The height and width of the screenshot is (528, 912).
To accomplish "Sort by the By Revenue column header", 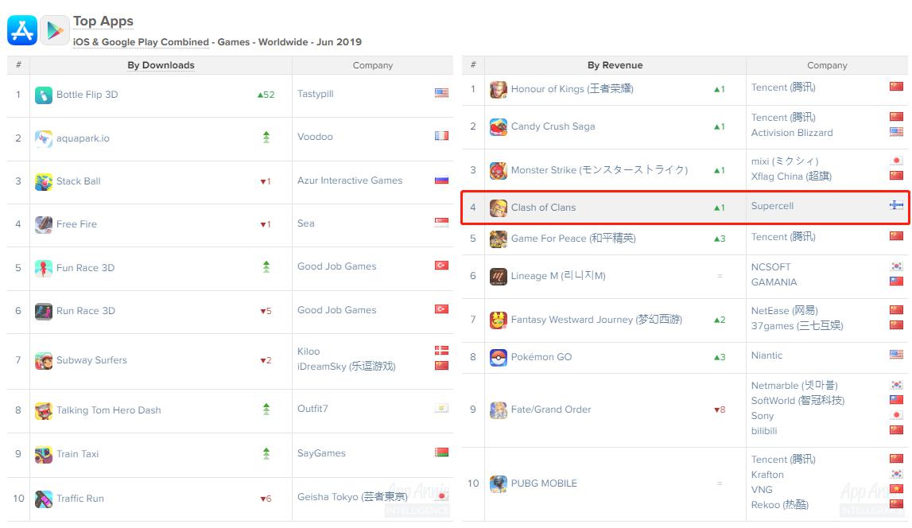I will (x=615, y=65).
